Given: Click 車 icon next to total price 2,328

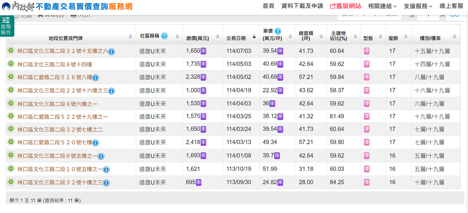Looking at the screenshot, I should 203,77.
